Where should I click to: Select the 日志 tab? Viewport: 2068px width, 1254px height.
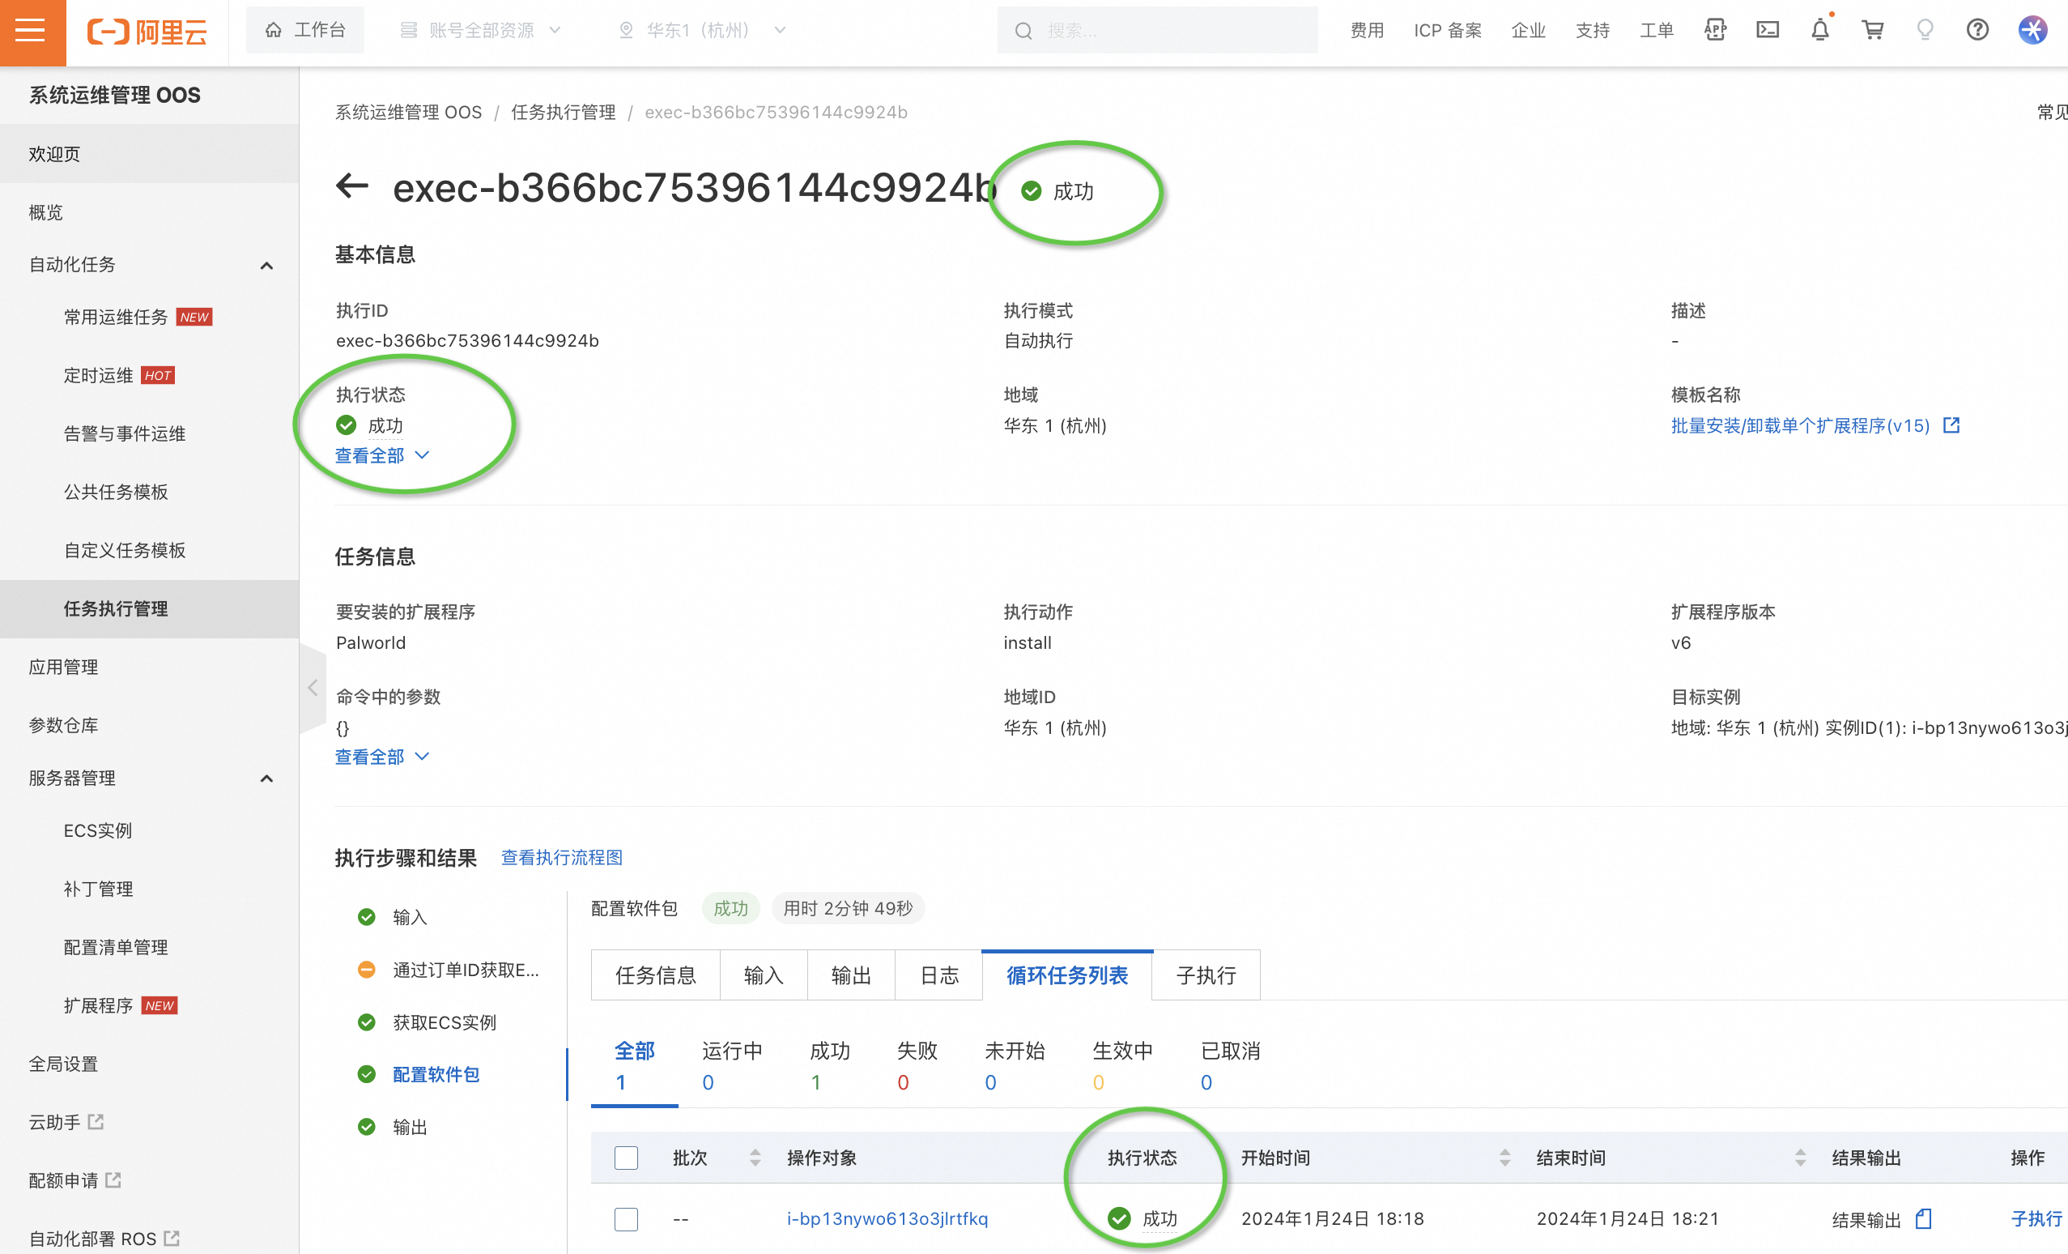pyautogui.click(x=938, y=975)
